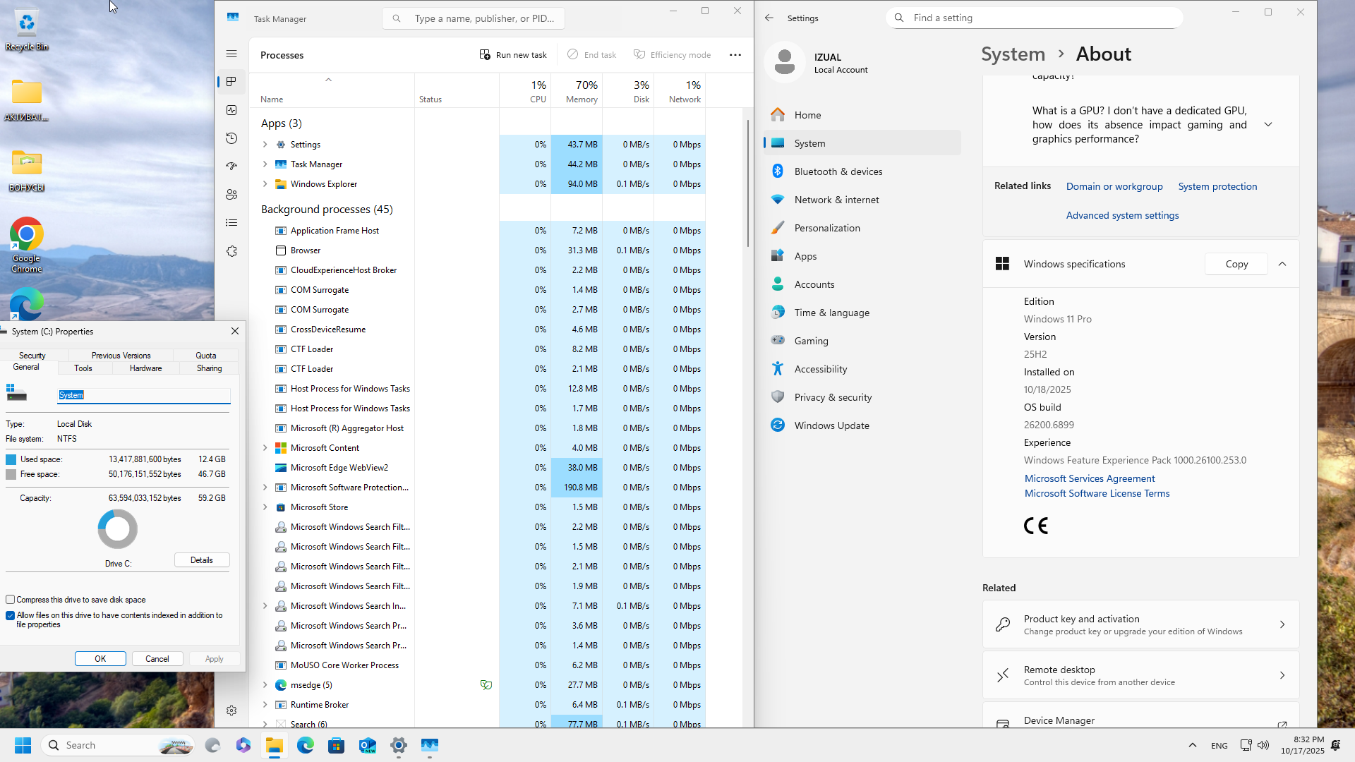Expand Windows Explorer process group
The height and width of the screenshot is (762, 1355).
click(265, 184)
